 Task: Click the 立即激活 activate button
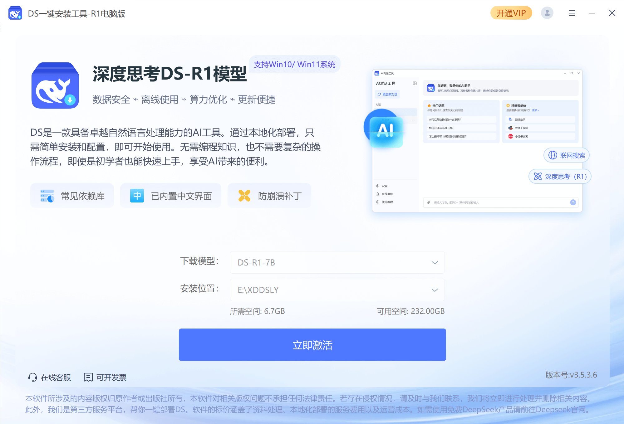(x=312, y=345)
